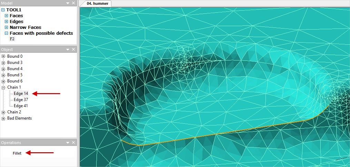
Task: Select Edge 37 in the Object tree
Action: (21, 100)
